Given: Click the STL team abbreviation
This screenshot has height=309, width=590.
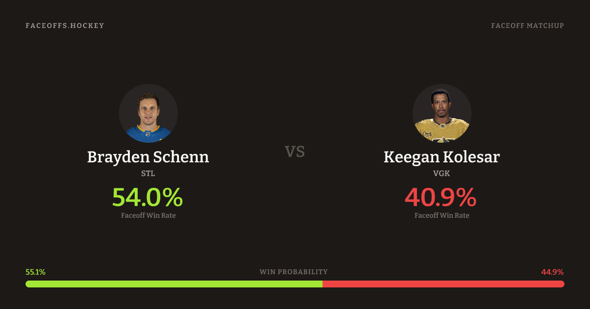Looking at the screenshot, I should click(x=148, y=173).
